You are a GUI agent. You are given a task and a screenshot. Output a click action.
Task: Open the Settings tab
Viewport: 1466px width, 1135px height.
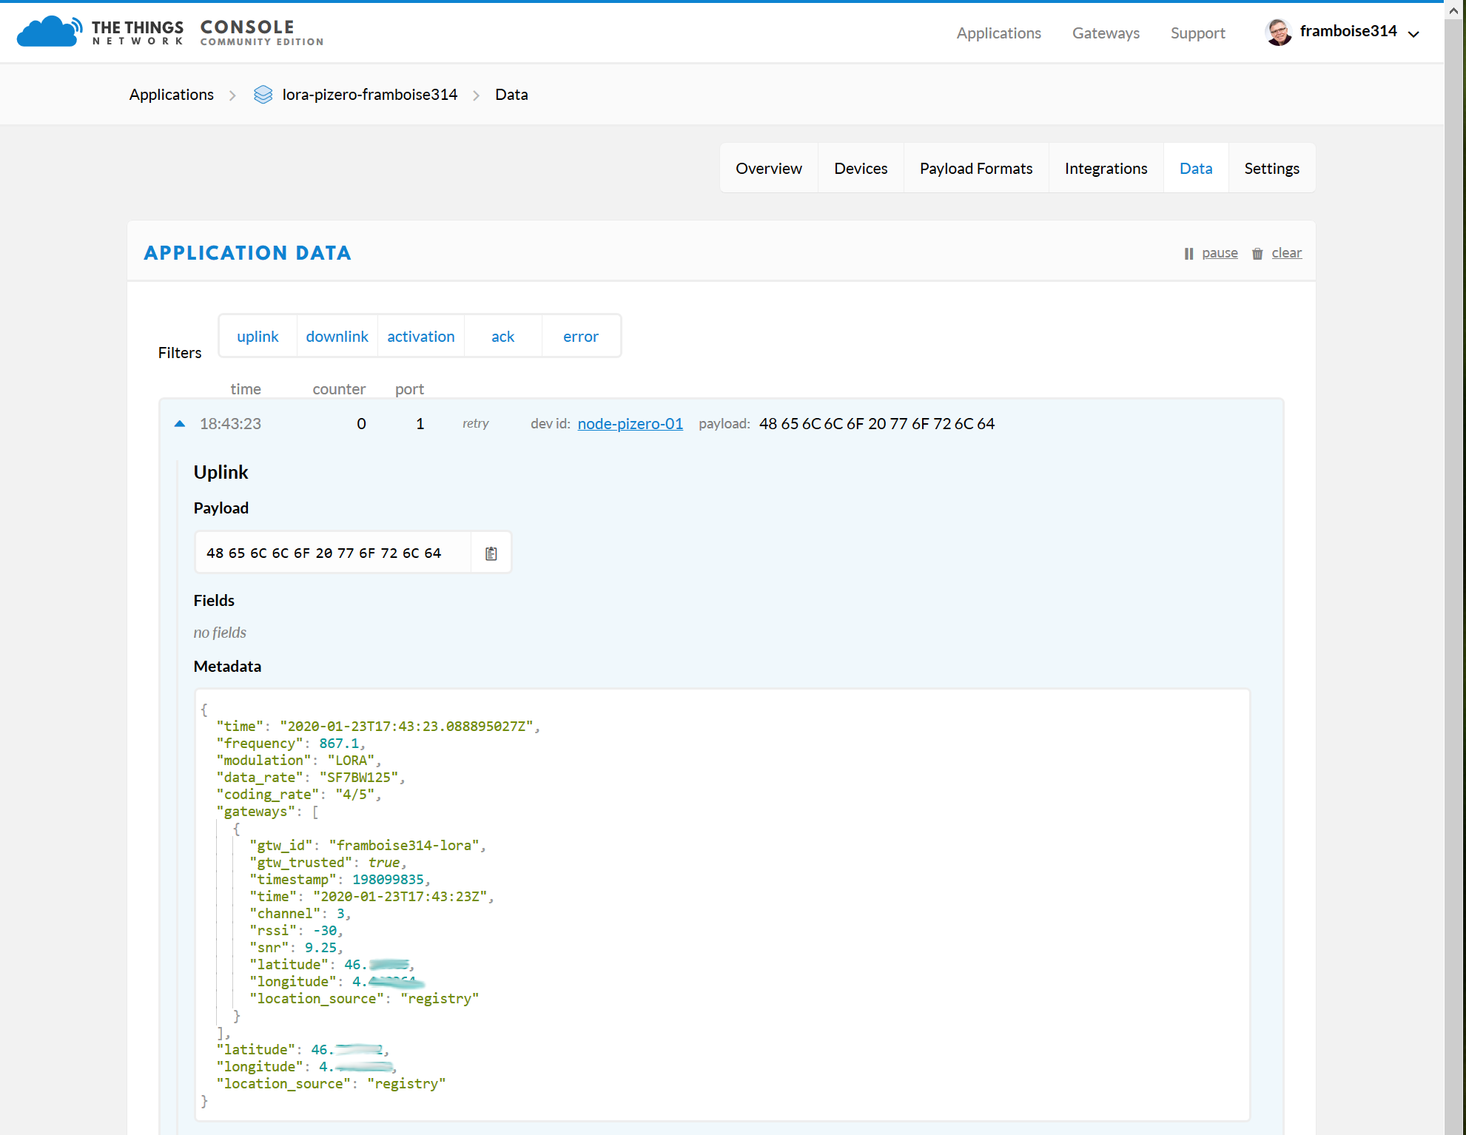[x=1271, y=169]
